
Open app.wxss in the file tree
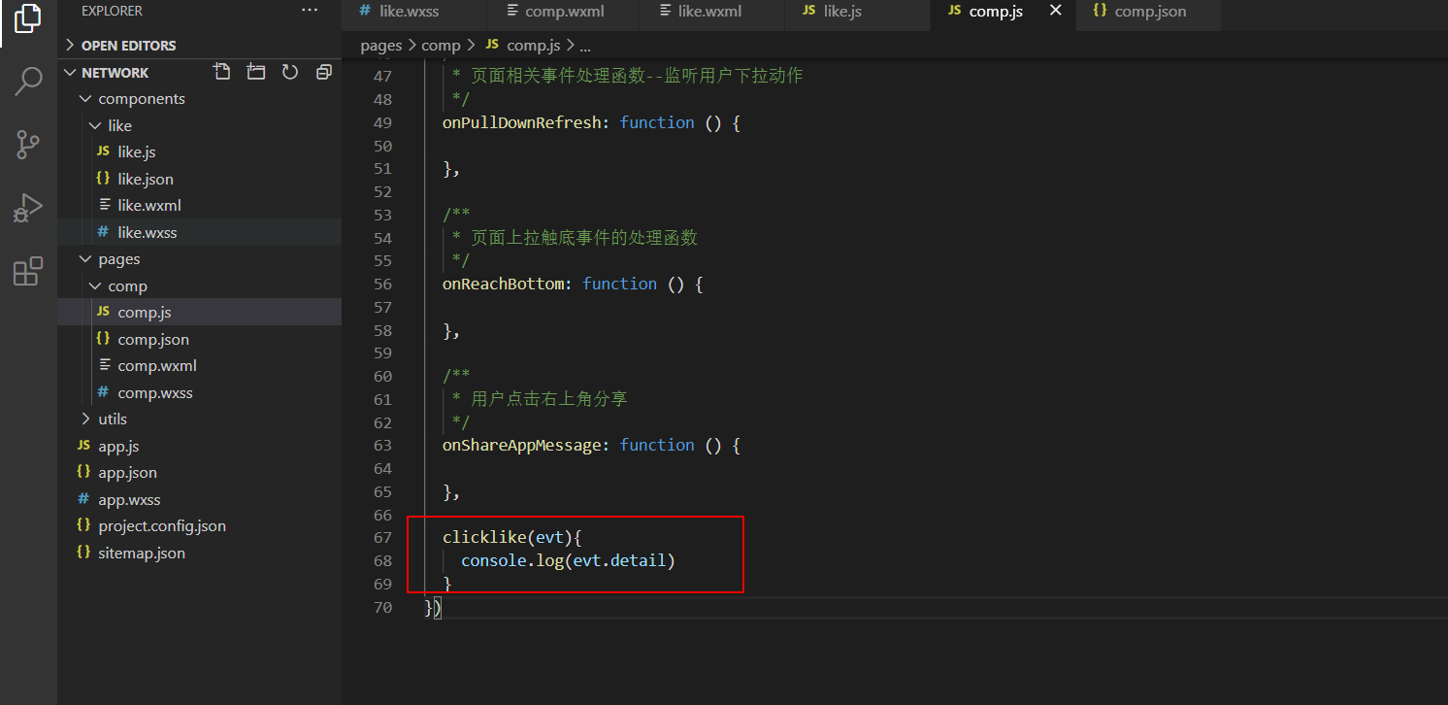199,499
